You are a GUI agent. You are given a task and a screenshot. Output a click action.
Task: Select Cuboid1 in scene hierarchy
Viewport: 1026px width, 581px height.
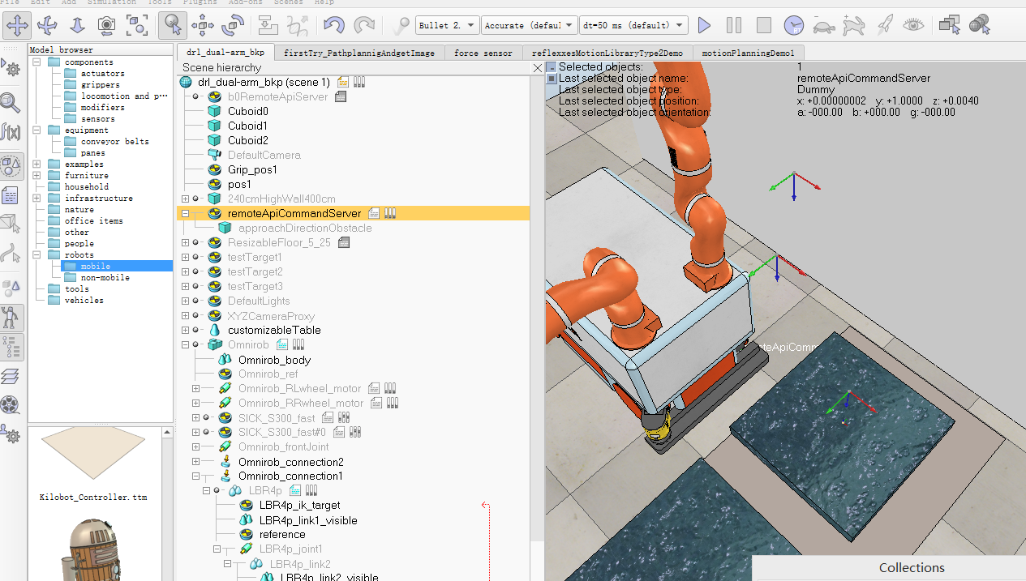[247, 126]
